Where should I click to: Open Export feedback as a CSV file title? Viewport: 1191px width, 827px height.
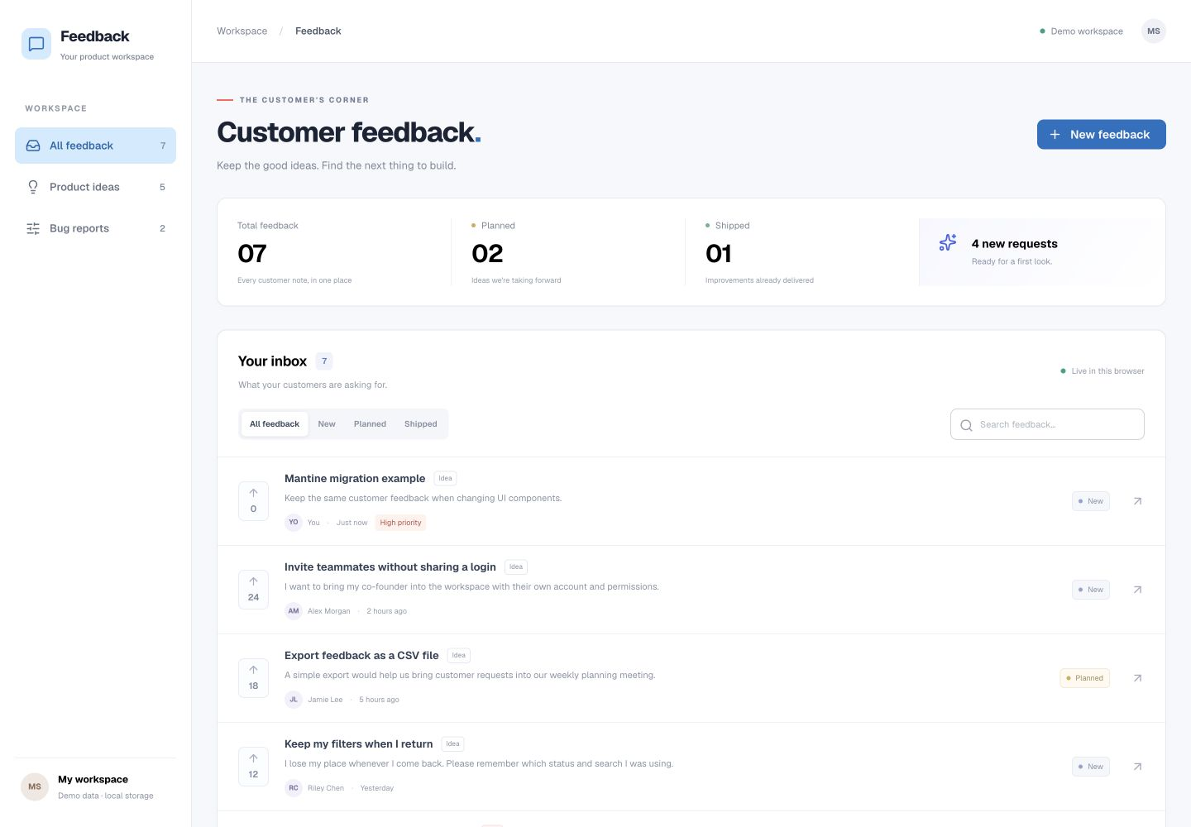tap(361, 656)
